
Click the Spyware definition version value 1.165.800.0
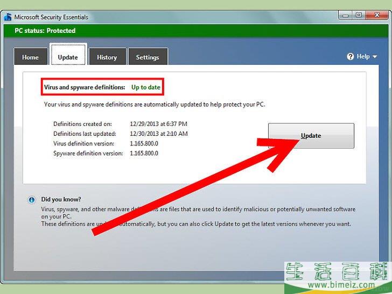(144, 153)
